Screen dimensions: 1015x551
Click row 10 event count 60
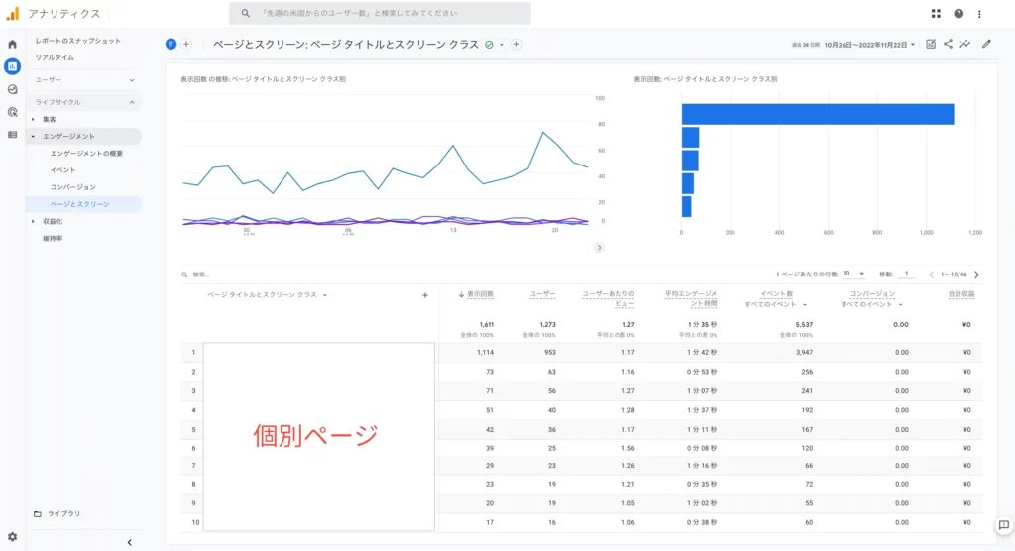809,522
